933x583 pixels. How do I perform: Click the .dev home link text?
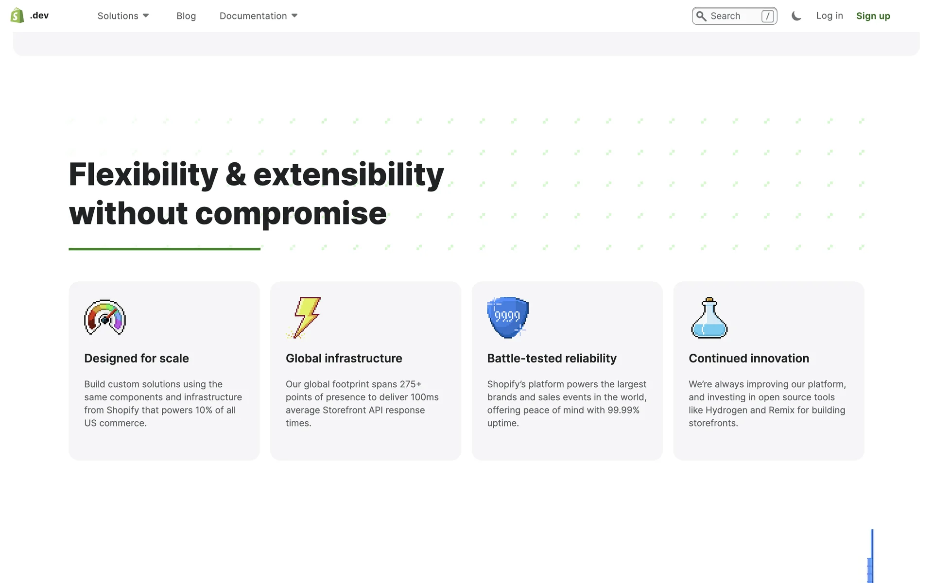pos(39,16)
